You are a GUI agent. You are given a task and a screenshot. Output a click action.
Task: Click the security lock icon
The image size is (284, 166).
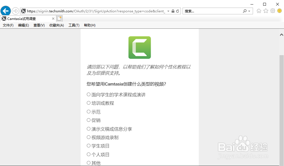173,11
